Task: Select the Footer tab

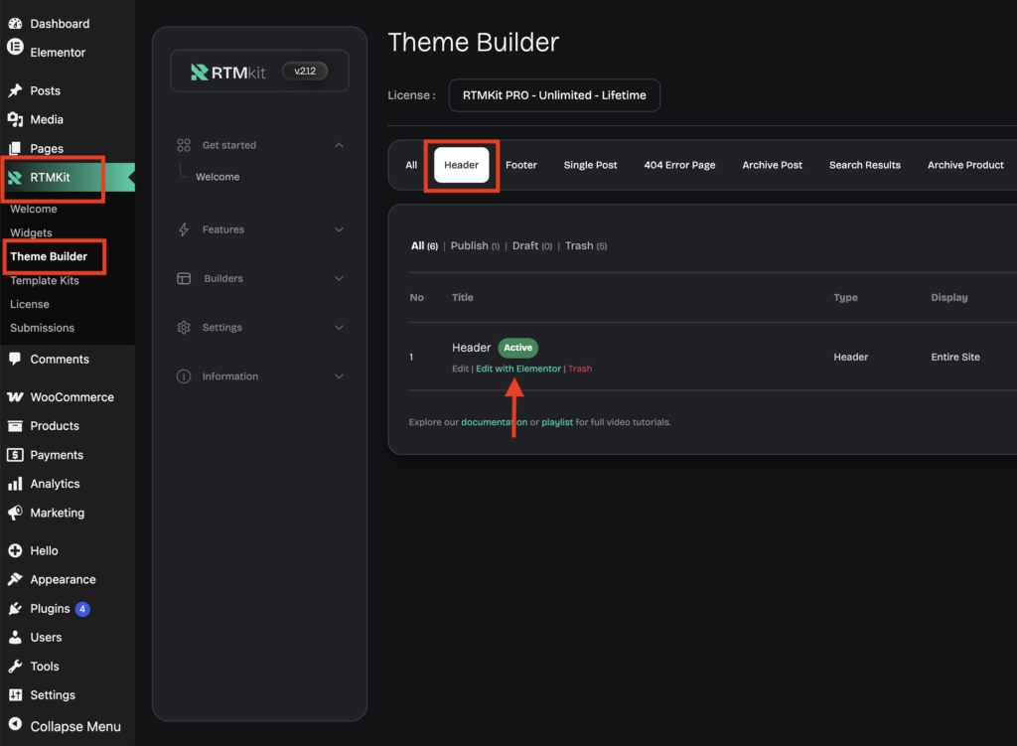Action: (x=520, y=165)
